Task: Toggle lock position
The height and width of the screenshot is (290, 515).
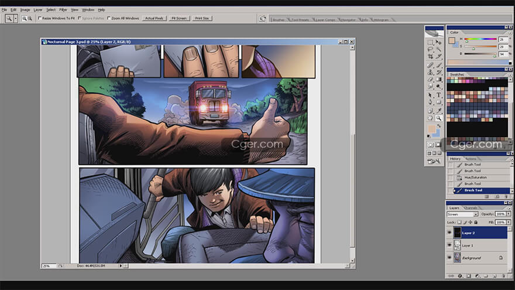Action: pyautogui.click(x=471, y=223)
